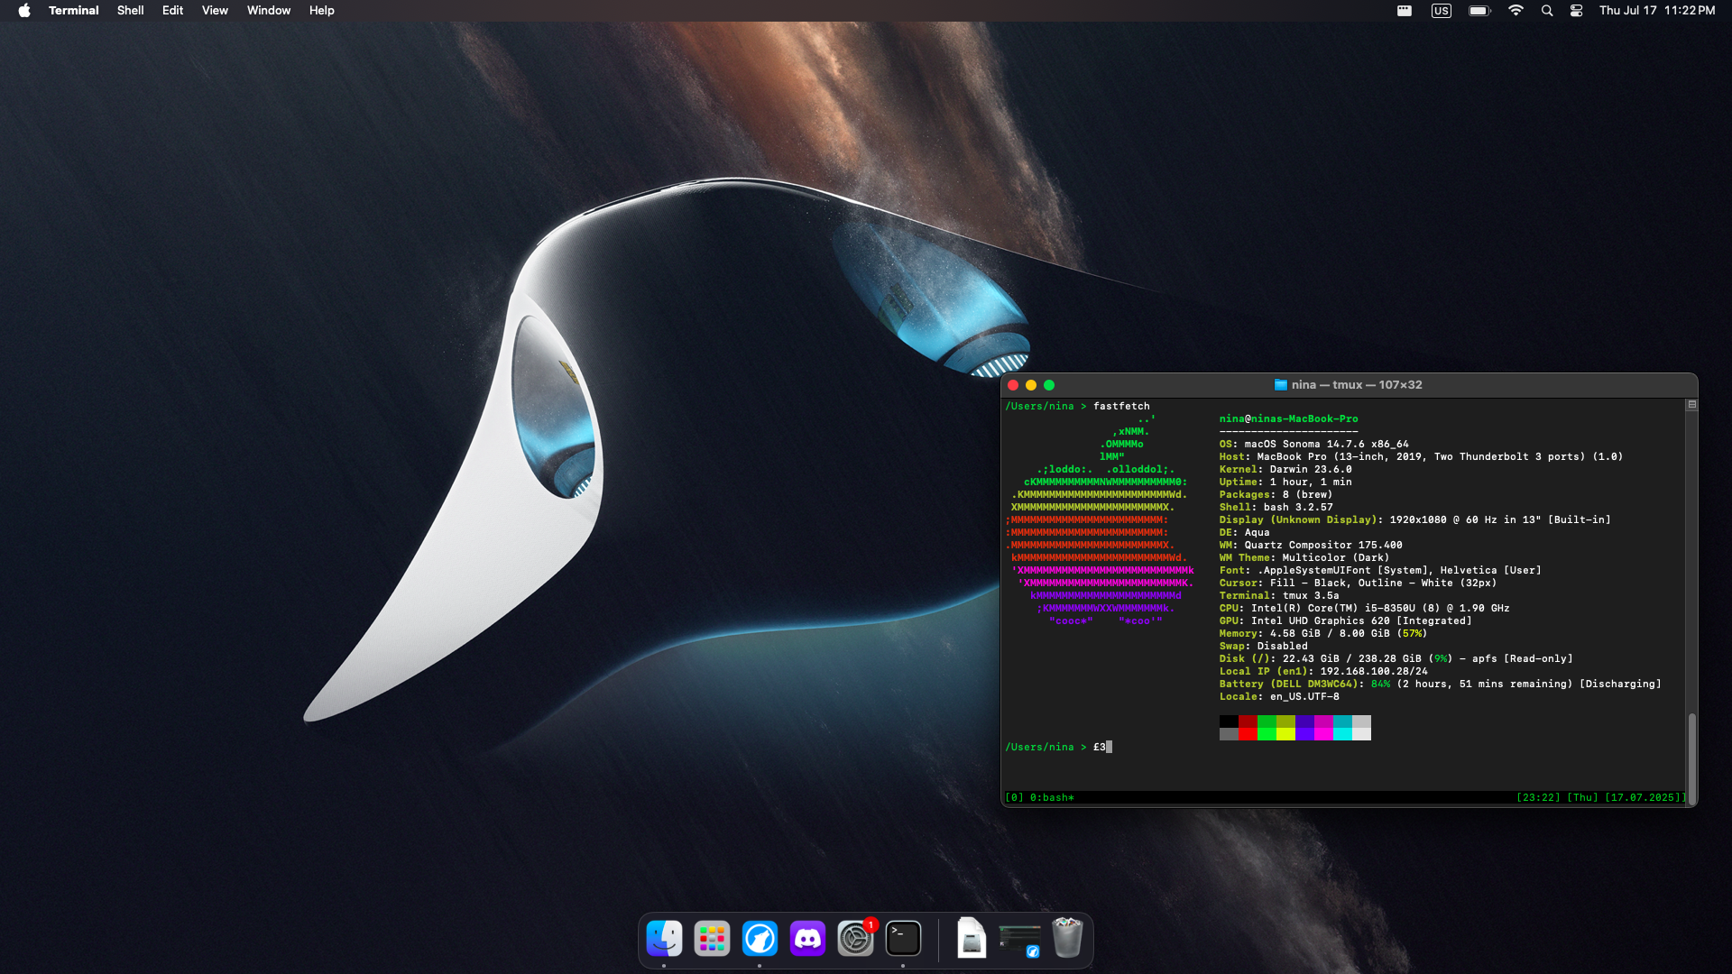Click the date and time in the menu bar
The width and height of the screenshot is (1732, 974).
point(1657,11)
